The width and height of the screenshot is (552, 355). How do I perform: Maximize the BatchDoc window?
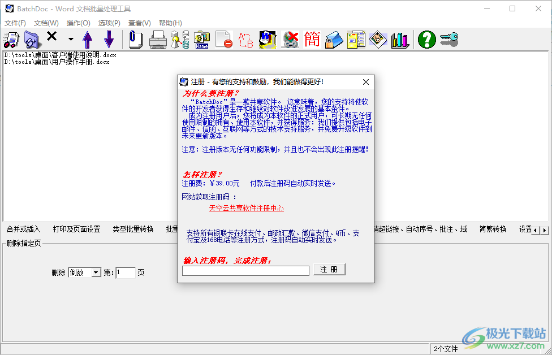click(512, 8)
